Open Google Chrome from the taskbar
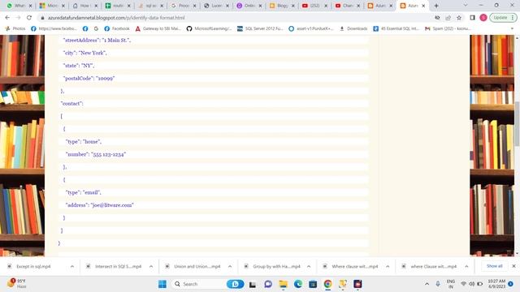The image size is (520, 292). point(327,284)
